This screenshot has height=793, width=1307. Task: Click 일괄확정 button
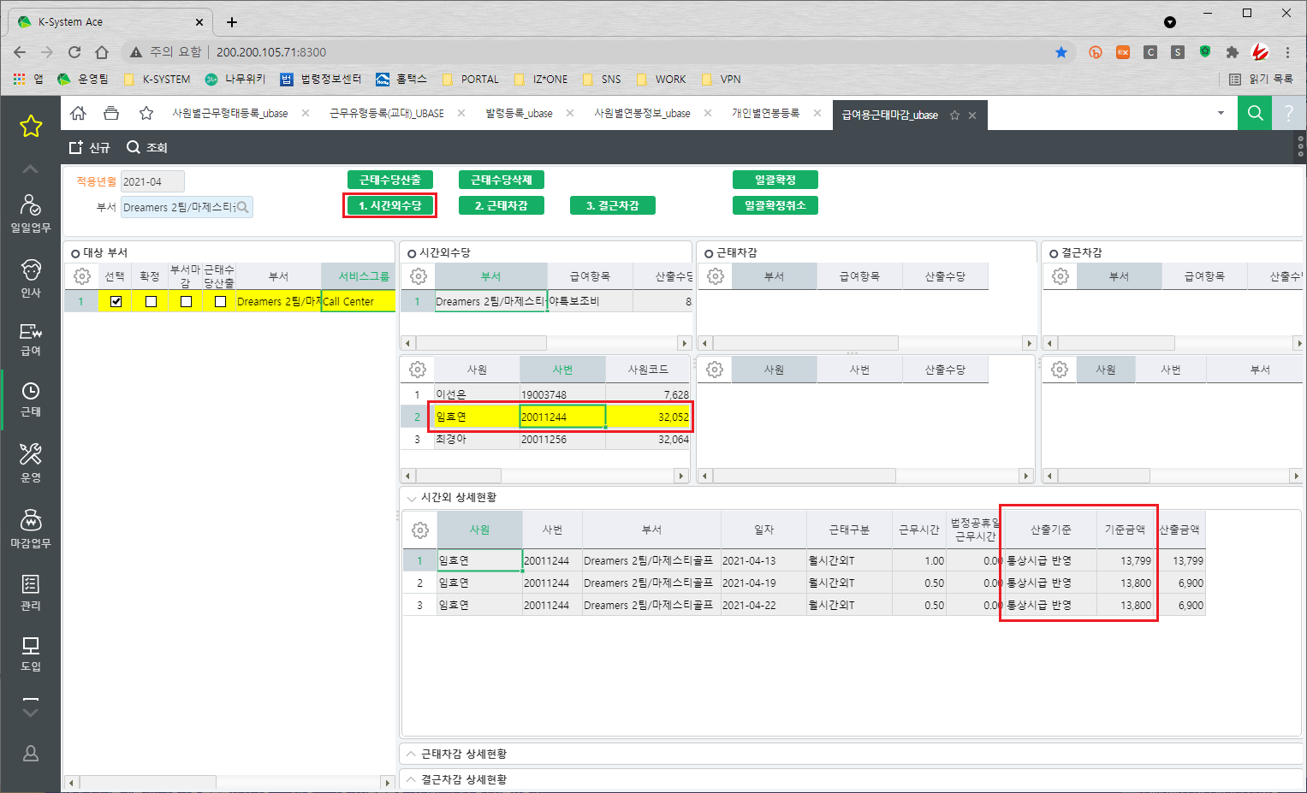pyautogui.click(x=775, y=180)
